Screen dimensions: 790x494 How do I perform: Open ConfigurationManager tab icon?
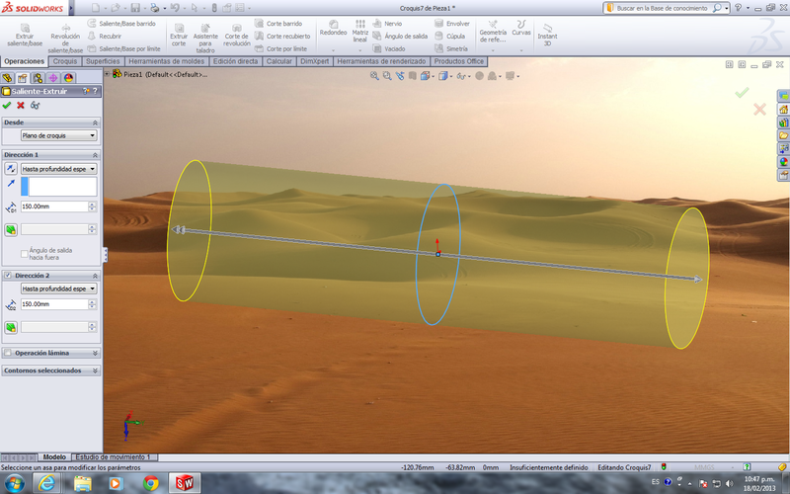click(38, 78)
